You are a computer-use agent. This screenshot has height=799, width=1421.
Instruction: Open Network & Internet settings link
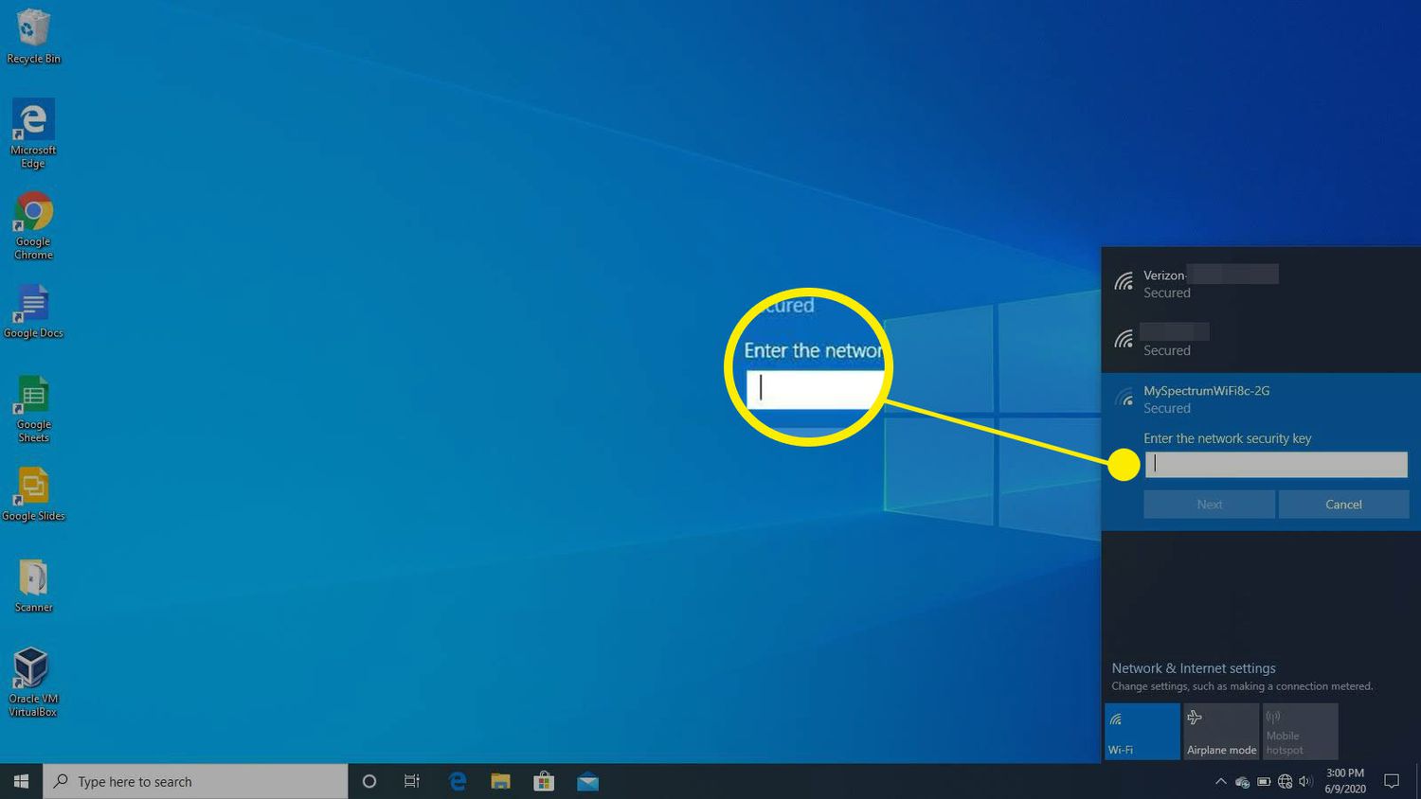click(1193, 668)
